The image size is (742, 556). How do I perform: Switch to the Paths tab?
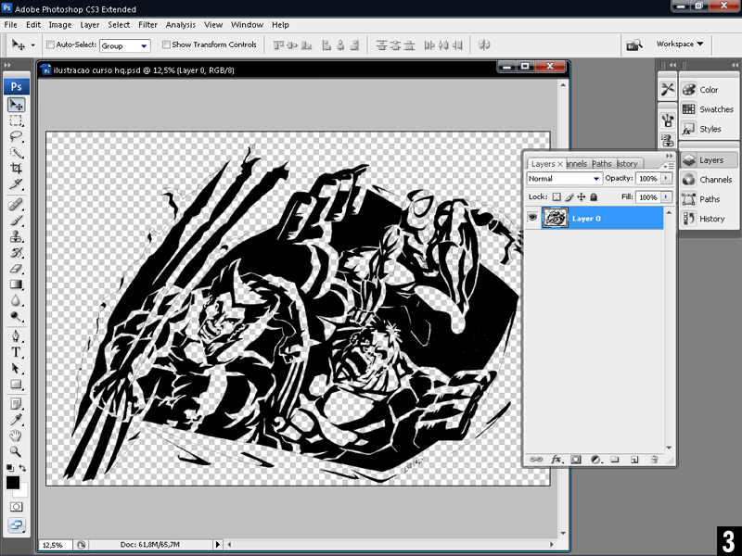pos(601,164)
